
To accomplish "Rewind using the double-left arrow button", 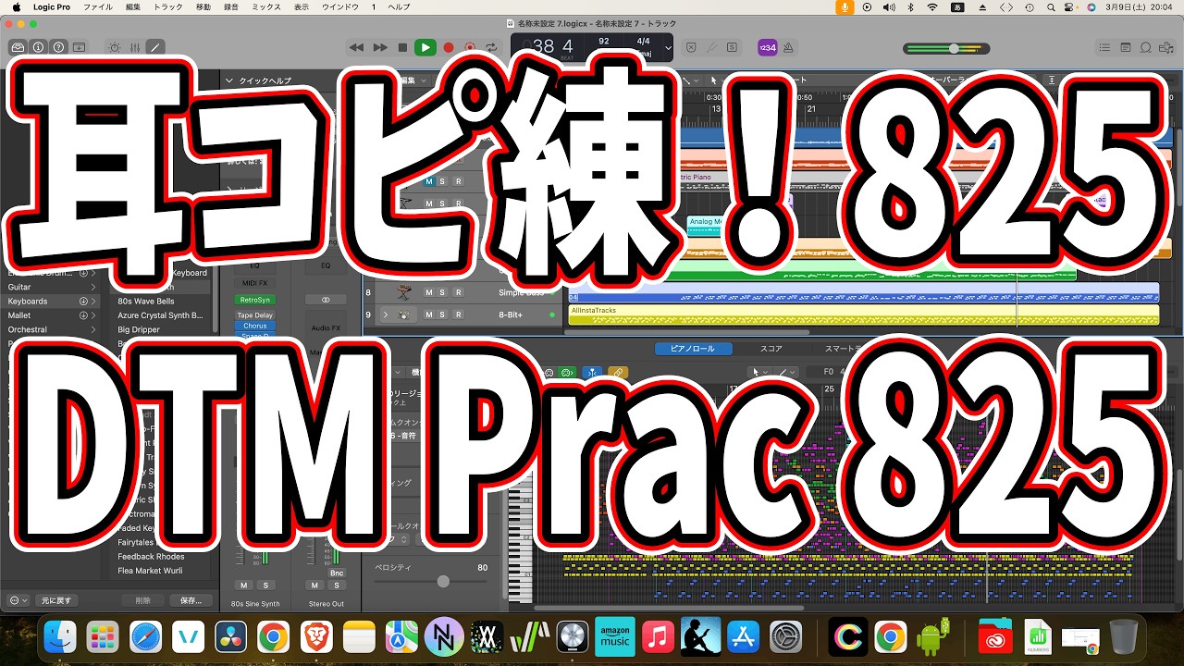I will coord(356,47).
